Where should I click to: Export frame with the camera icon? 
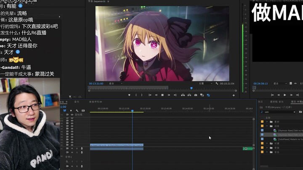[x=196, y=95]
